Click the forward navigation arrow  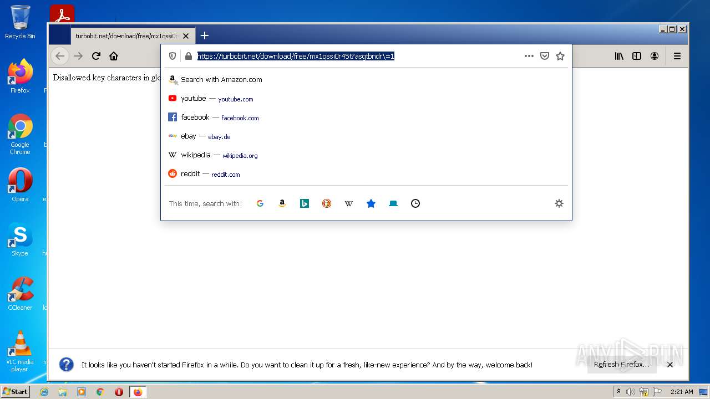point(78,56)
